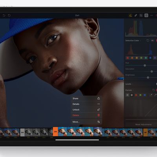Select the gray luminance Curves channel
This screenshot has height=157, width=157.
click(x=128, y=95)
